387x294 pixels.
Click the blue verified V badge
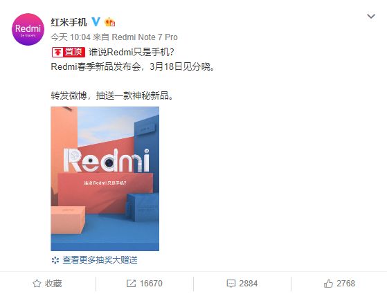[96, 22]
